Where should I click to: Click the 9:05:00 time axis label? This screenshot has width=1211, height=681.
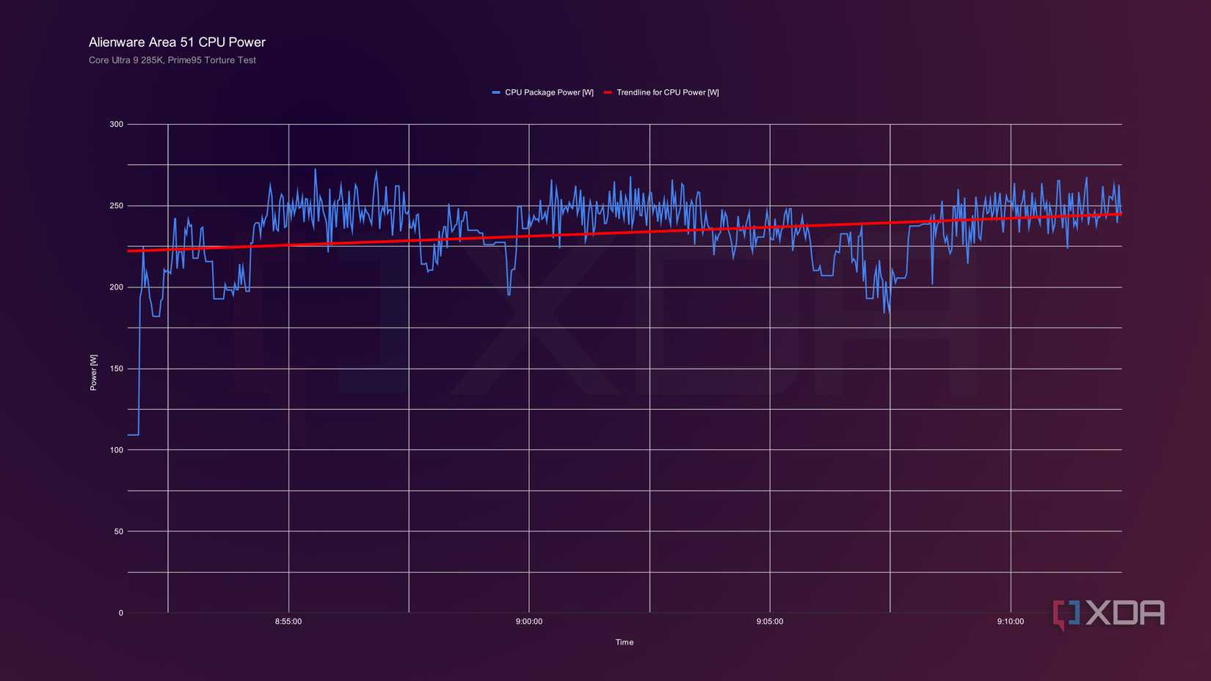tap(770, 622)
